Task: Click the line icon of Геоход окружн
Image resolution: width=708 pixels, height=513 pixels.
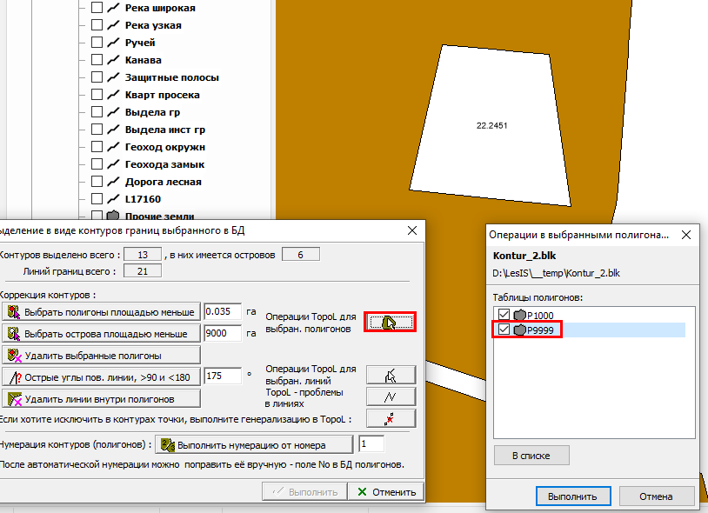Action: 113,147
